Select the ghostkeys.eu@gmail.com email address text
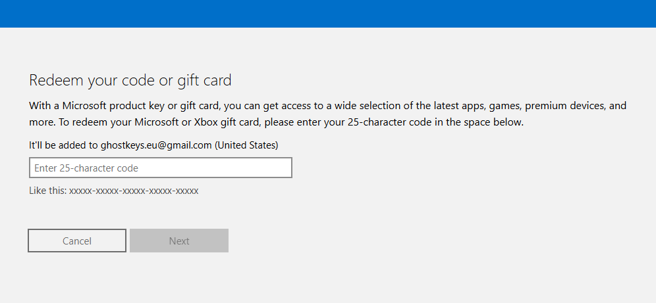This screenshot has height=303, width=656. 156,145
